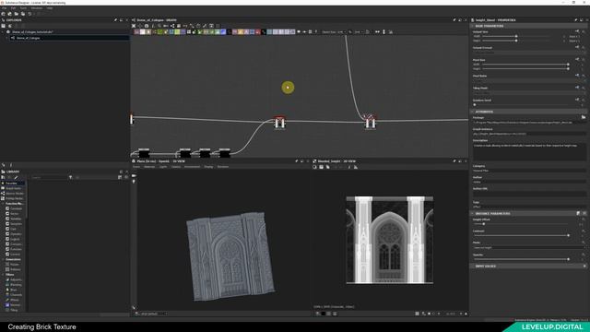Screen dimensions: 590x332
Task: Adjust the Output Size Width slider
Action: click(516, 37)
